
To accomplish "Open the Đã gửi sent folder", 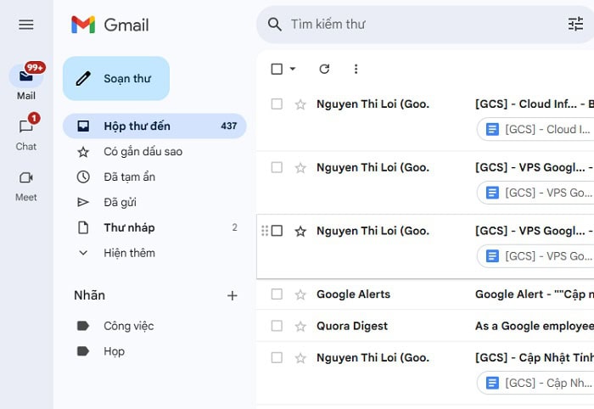I will point(120,202).
